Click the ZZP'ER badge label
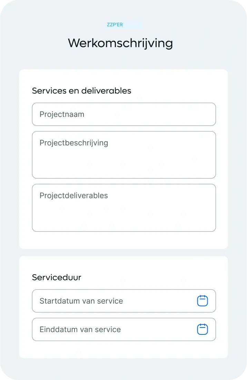247x380 pixels. click(115, 25)
